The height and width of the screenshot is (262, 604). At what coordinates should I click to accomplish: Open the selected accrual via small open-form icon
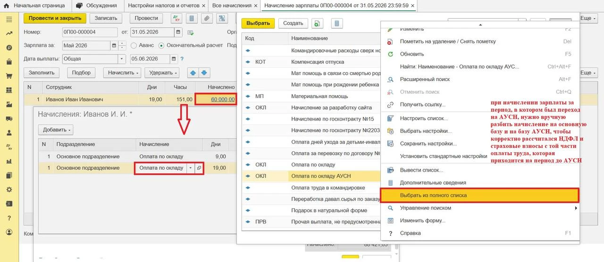[199, 168]
